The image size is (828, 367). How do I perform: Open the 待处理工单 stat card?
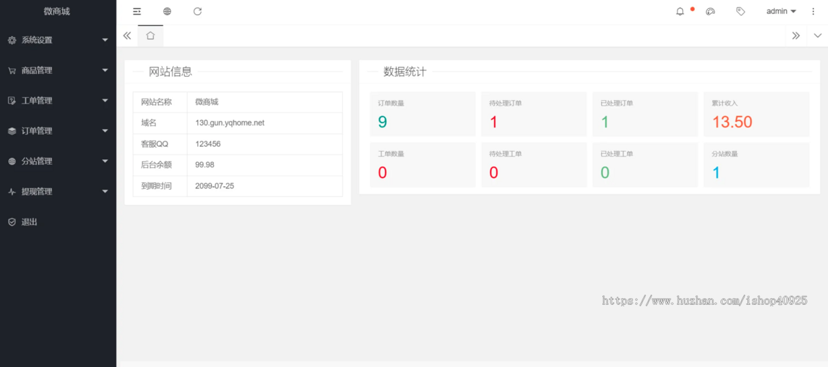click(534, 165)
